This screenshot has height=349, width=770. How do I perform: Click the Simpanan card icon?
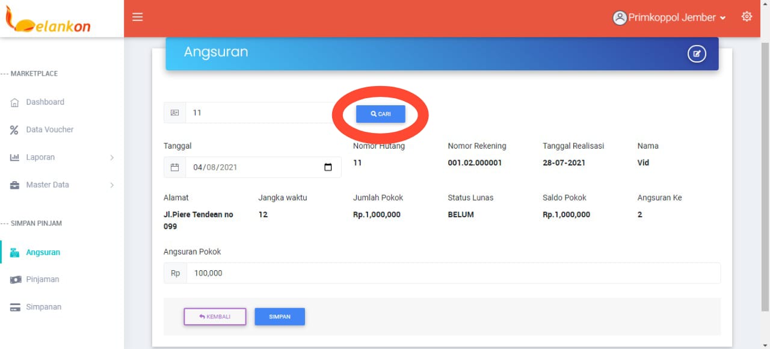[x=15, y=307]
